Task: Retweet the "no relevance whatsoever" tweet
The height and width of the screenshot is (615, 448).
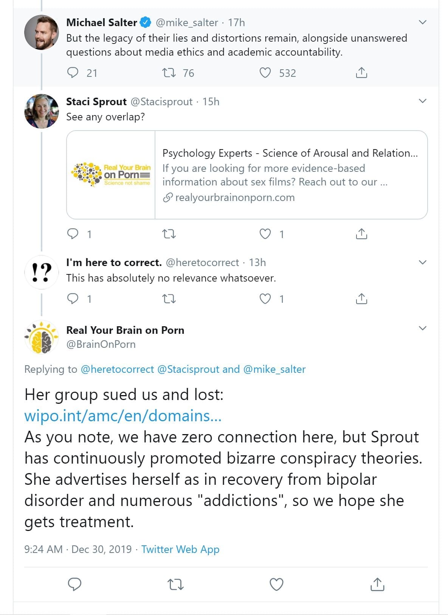Action: [169, 299]
